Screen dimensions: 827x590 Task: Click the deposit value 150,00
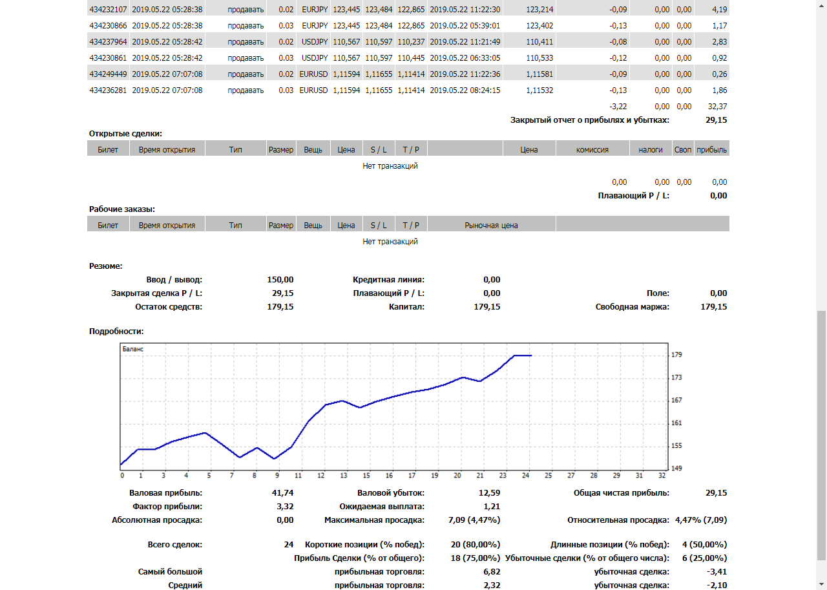[280, 280]
